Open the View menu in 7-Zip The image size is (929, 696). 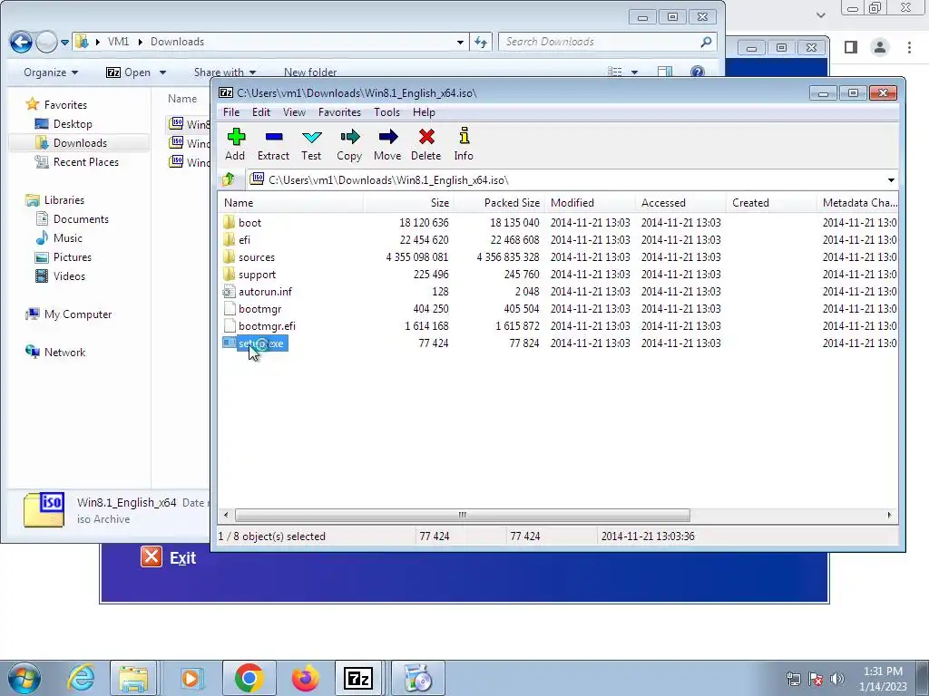click(294, 111)
